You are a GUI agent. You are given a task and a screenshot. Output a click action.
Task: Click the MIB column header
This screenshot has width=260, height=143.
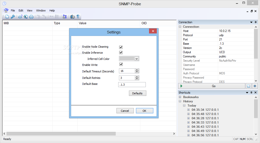click(27, 23)
